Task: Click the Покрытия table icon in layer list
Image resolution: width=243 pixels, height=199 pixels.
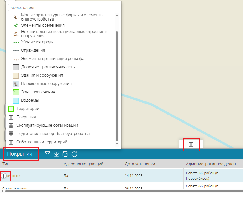Action: [x=11, y=117]
